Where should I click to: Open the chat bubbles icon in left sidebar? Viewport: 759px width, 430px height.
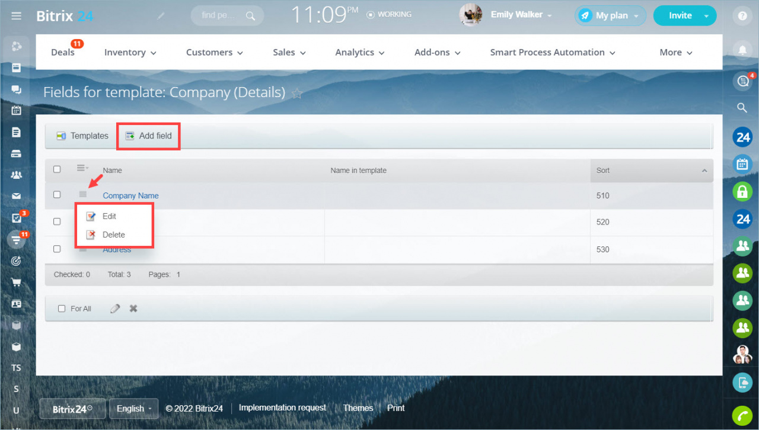(x=17, y=89)
